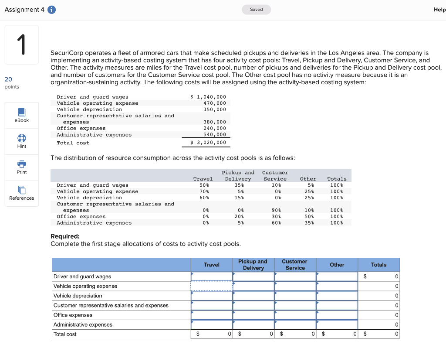
Task: Click the Vehicle operating expense Travel cell
Action: pyautogui.click(x=212, y=286)
